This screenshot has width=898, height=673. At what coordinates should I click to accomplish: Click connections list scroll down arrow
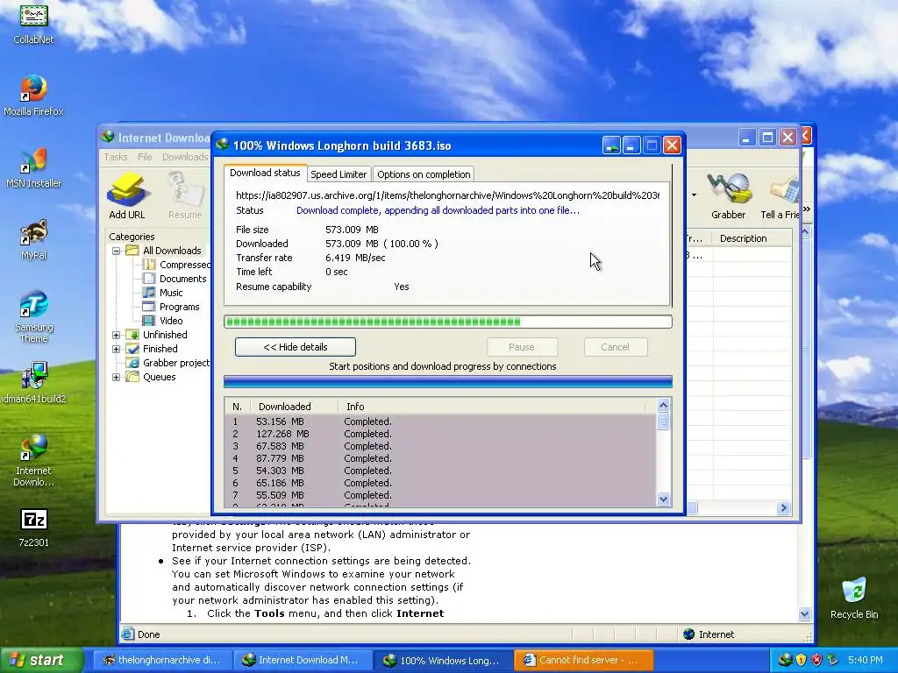[x=663, y=499]
